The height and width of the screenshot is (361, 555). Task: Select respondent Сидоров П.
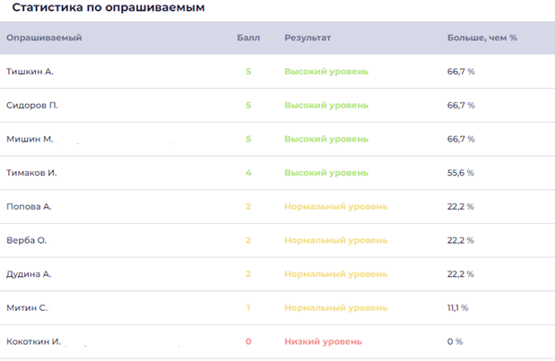(x=32, y=105)
